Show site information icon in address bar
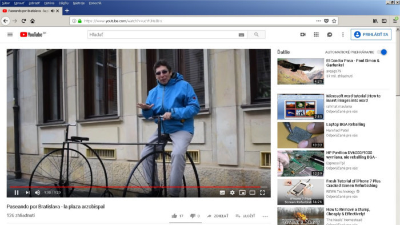The image size is (400, 225). click(x=74, y=21)
